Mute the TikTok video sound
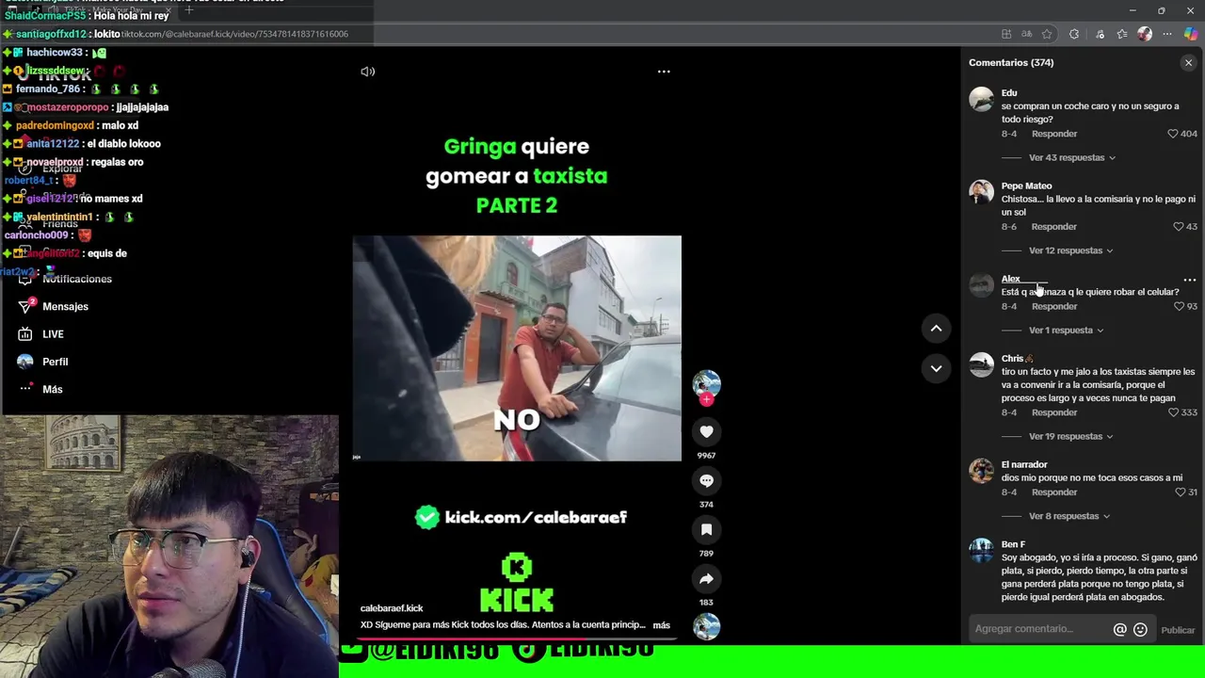Image resolution: width=1205 pixels, height=678 pixels. (x=368, y=72)
